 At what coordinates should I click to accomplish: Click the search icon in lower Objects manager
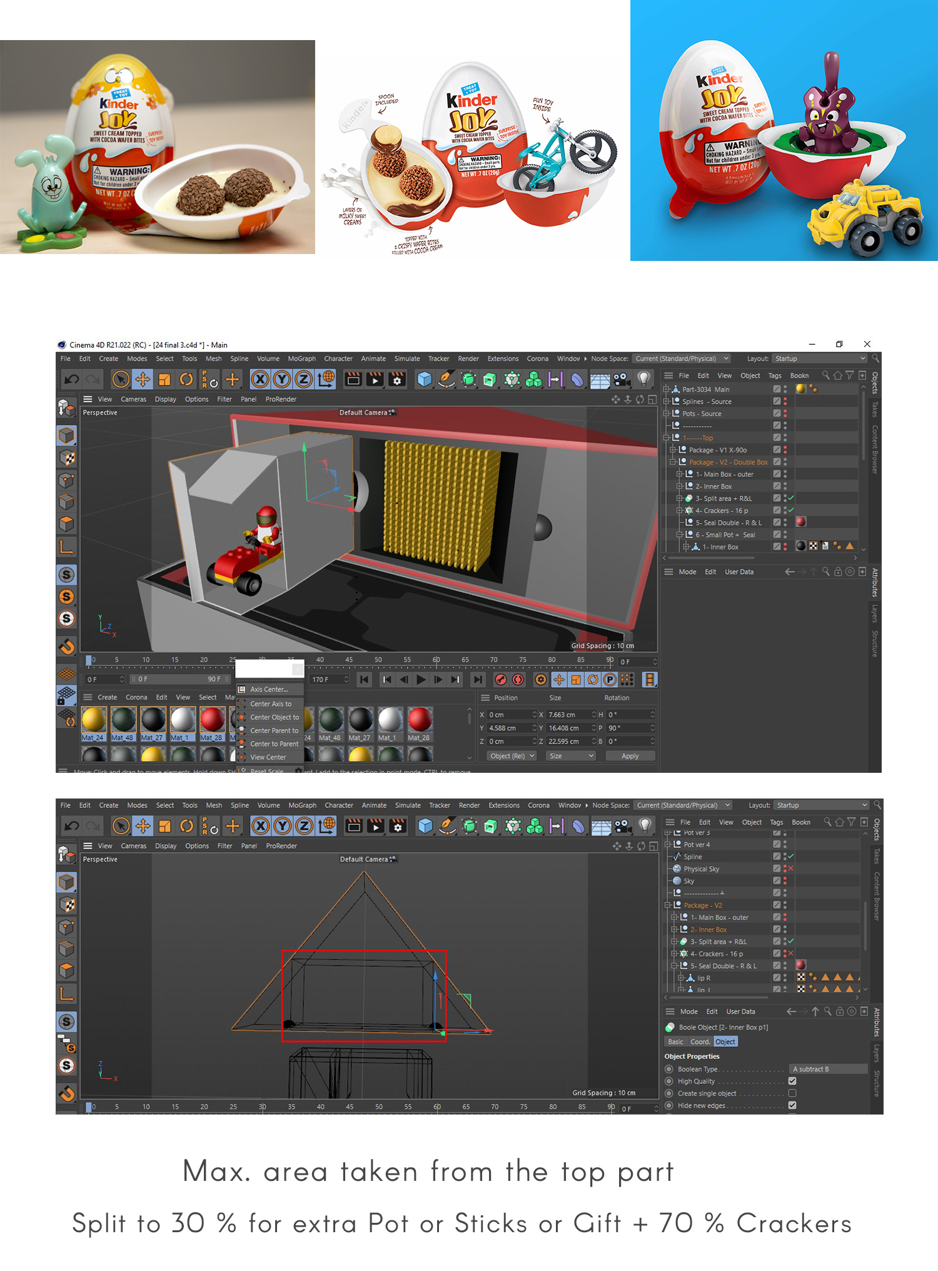point(827,822)
